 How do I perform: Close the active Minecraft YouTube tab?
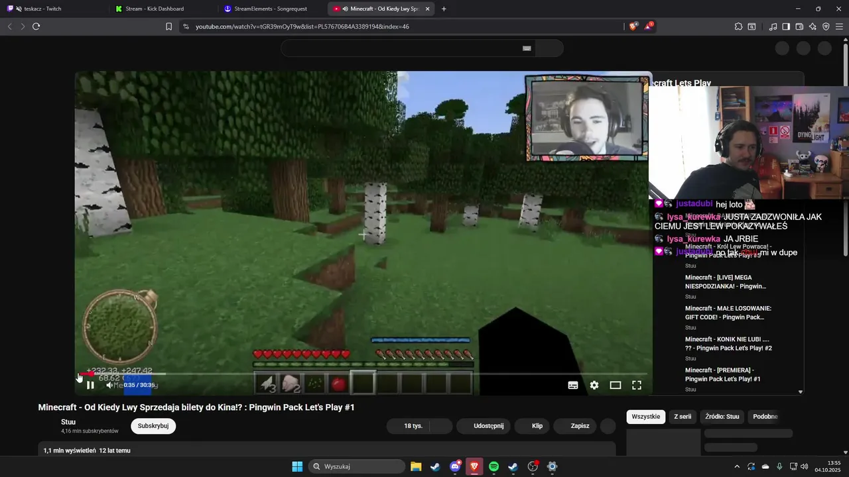[x=428, y=9]
